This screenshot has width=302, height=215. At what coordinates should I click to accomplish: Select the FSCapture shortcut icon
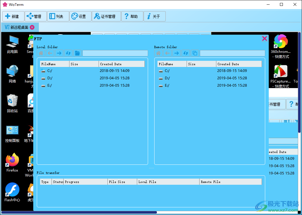click(x=281, y=76)
